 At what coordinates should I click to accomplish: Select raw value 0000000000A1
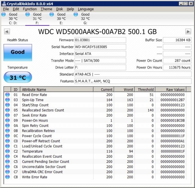[x=173, y=141]
